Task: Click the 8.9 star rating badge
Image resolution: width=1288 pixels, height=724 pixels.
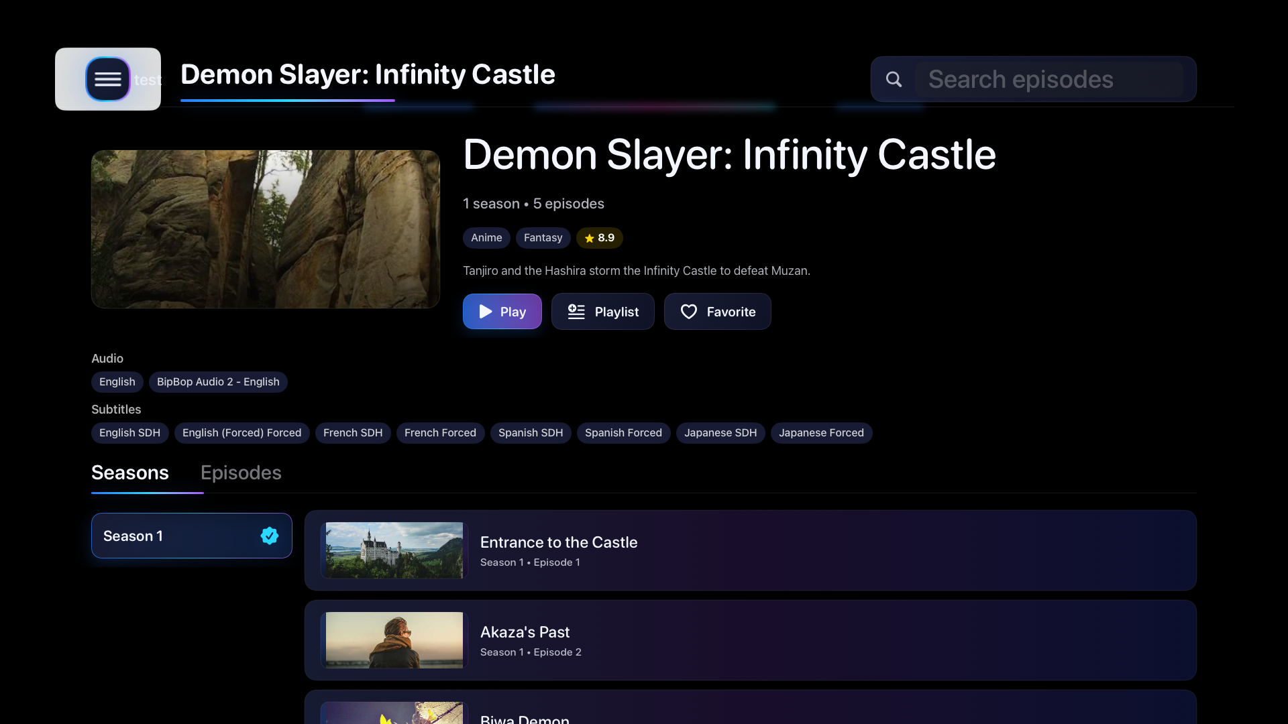Action: [599, 238]
